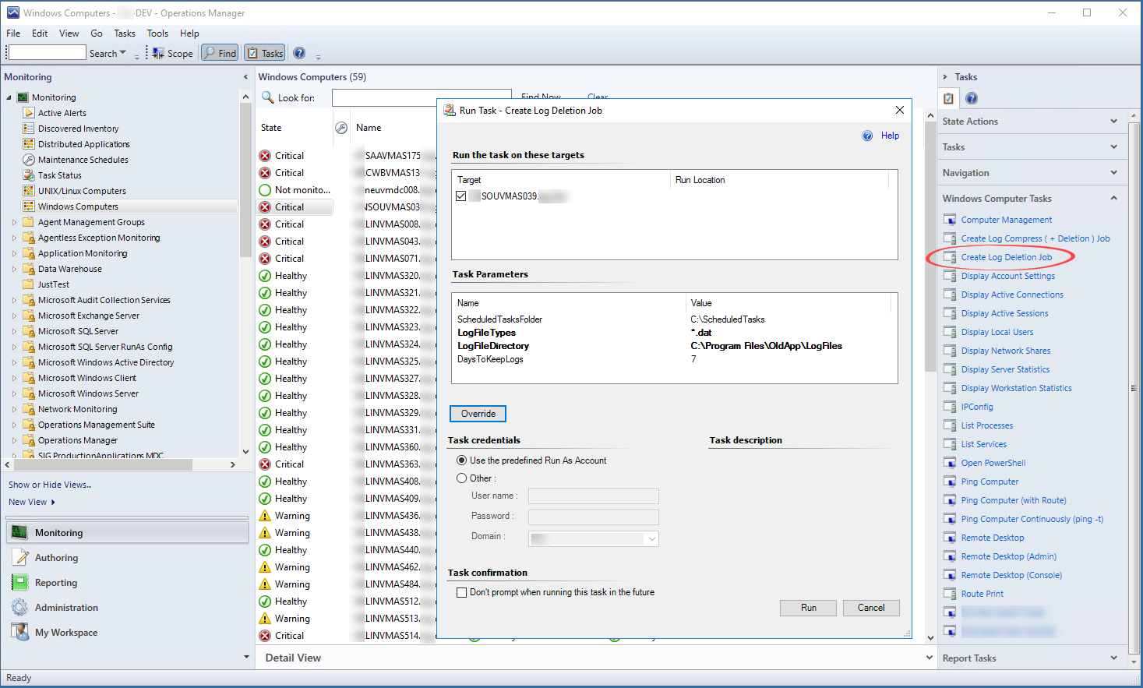This screenshot has height=688, width=1143.
Task: Click the Cancel button
Action: 871,608
